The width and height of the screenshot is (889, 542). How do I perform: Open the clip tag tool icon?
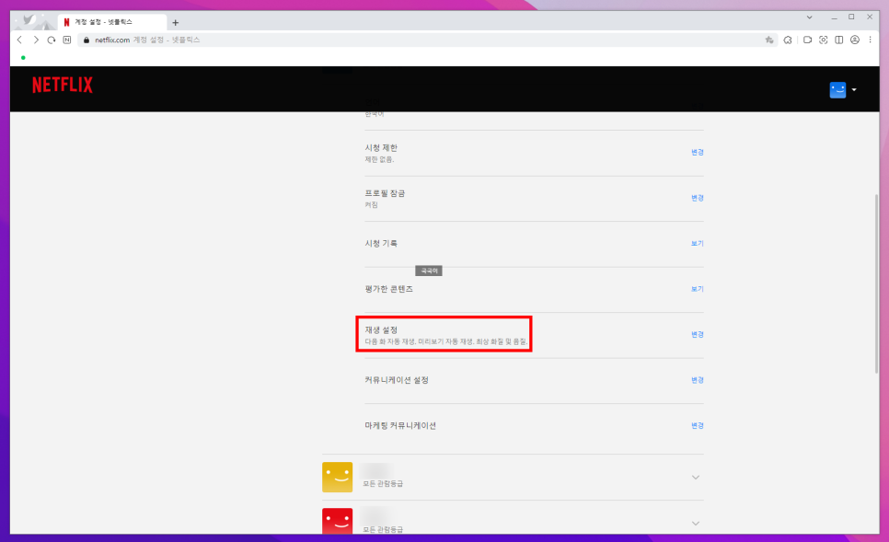pyautogui.click(x=807, y=40)
